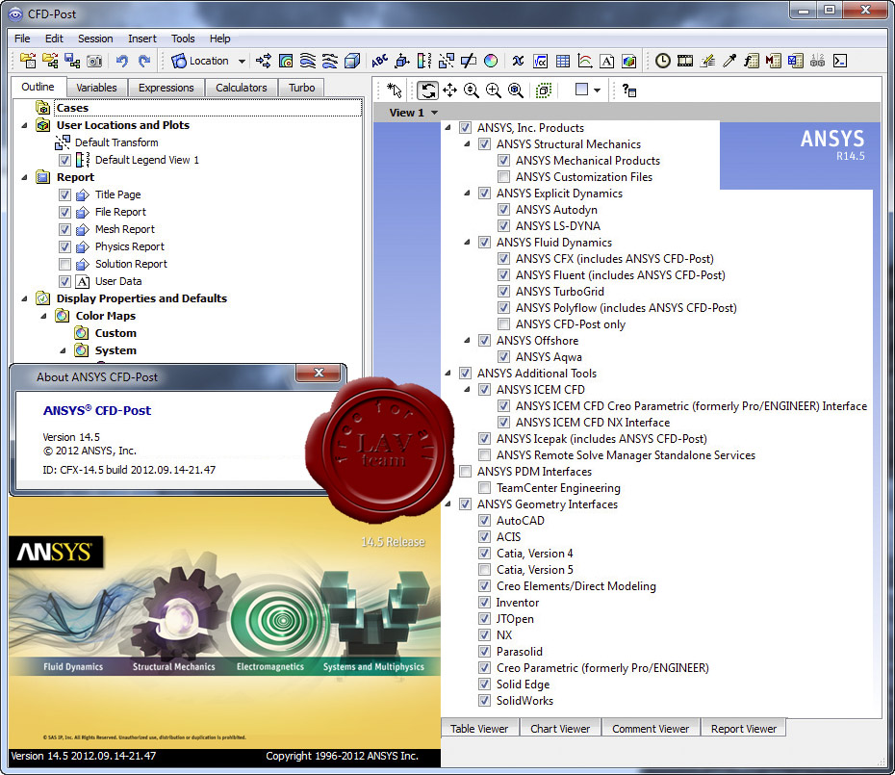Click the Load Results folder icon
This screenshot has width=895, height=775.
tap(28, 61)
